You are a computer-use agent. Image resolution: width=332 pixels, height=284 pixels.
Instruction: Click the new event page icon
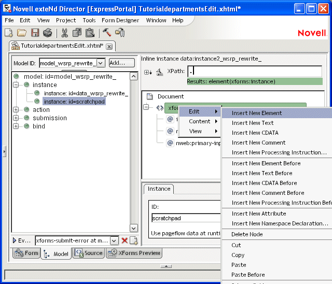point(134,240)
